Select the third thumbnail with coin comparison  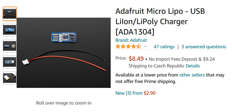coord(10,46)
